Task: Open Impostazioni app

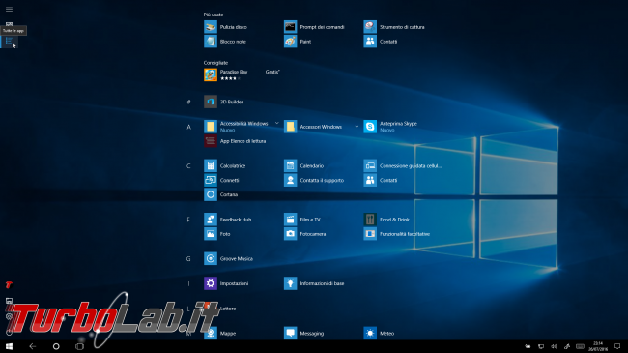Action: [226, 283]
